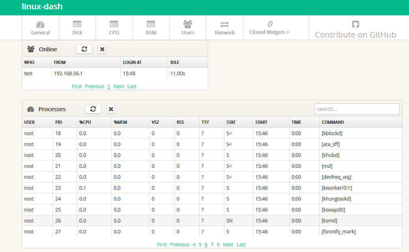The image size is (409, 252).
Task: Open the CPU section
Action: coord(114,28)
